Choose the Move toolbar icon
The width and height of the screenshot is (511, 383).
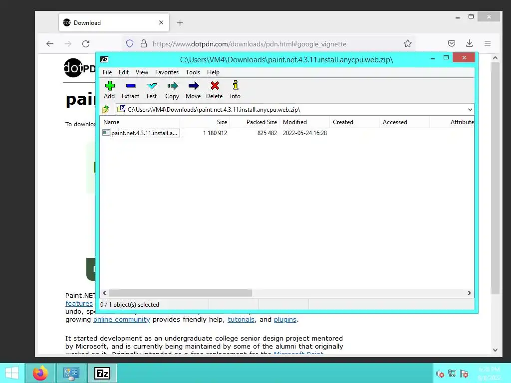[x=193, y=90]
